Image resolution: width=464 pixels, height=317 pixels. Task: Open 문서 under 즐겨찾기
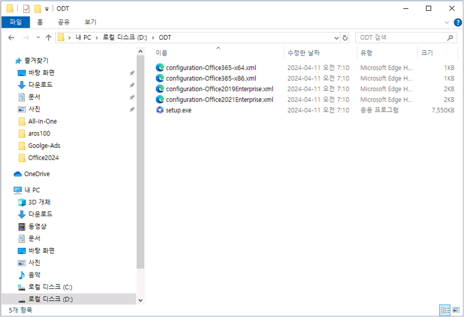point(29,97)
